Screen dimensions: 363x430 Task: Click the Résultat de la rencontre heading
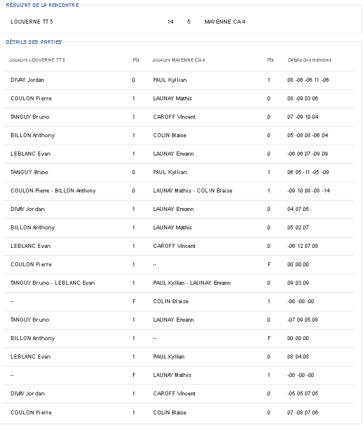coord(43,5)
